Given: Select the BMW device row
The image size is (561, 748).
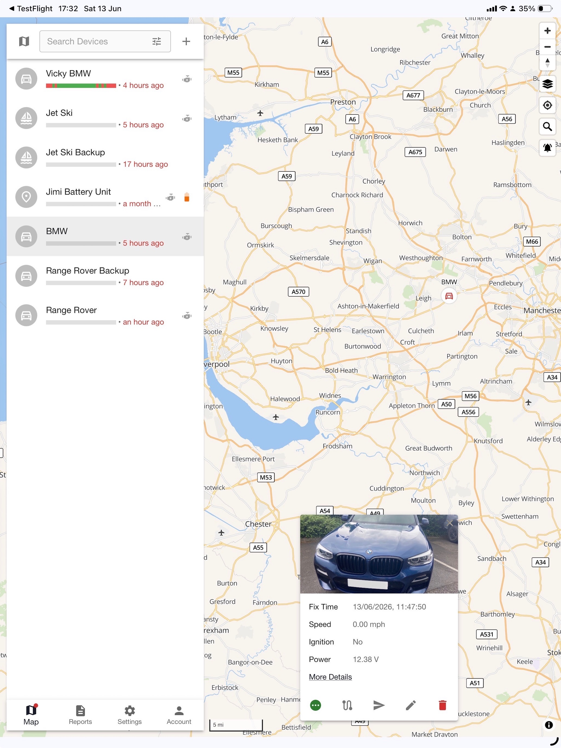Looking at the screenshot, I should (x=105, y=236).
